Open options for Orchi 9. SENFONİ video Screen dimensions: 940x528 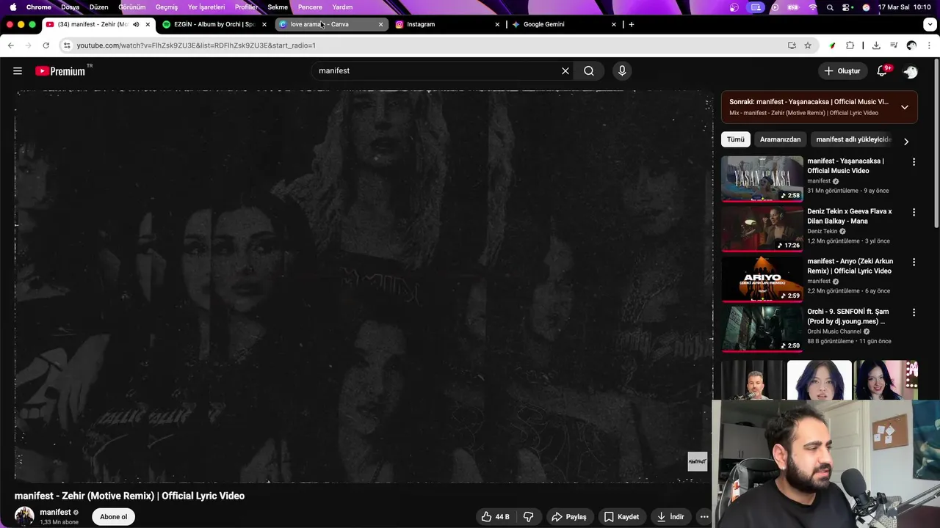pos(914,312)
